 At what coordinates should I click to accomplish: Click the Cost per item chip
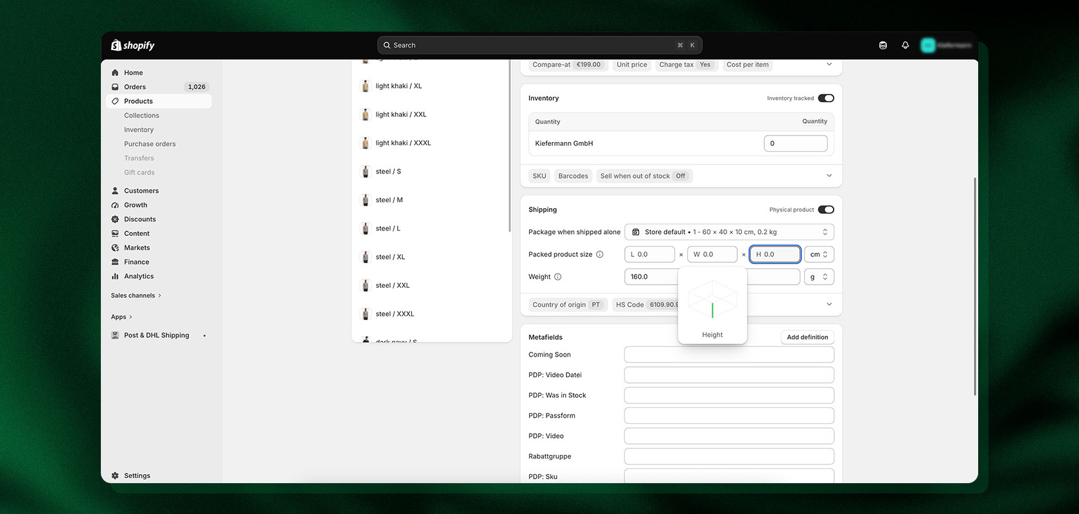pyautogui.click(x=748, y=64)
